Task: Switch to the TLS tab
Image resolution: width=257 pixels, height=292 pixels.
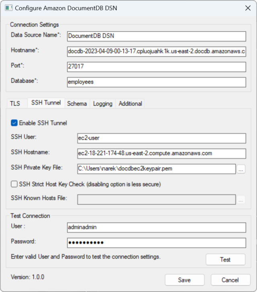Action: [15, 103]
